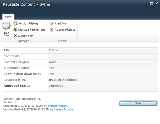160x124 pixels.
Task: Click the Manage Permissions icon
Action: coord(15,30)
